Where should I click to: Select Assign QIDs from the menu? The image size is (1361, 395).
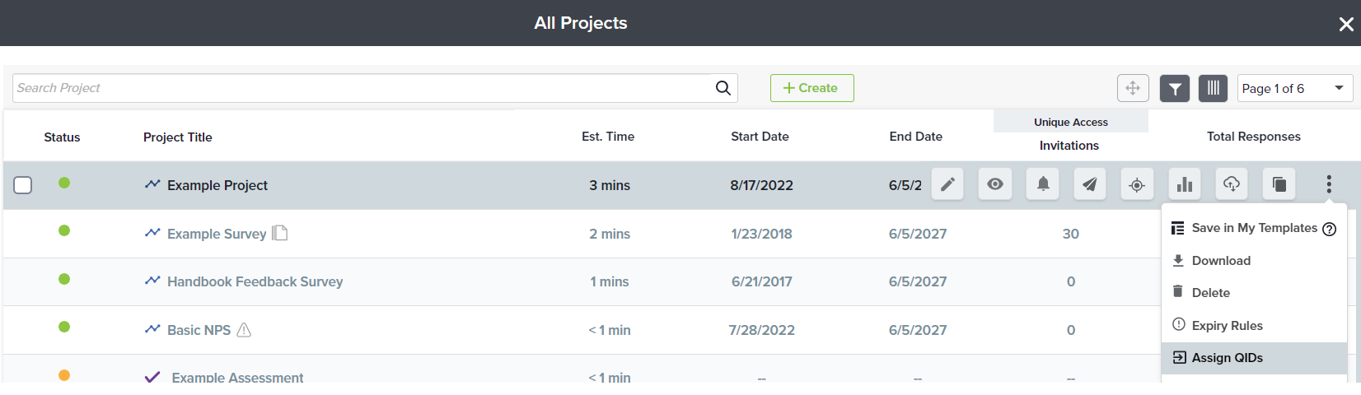(x=1227, y=358)
